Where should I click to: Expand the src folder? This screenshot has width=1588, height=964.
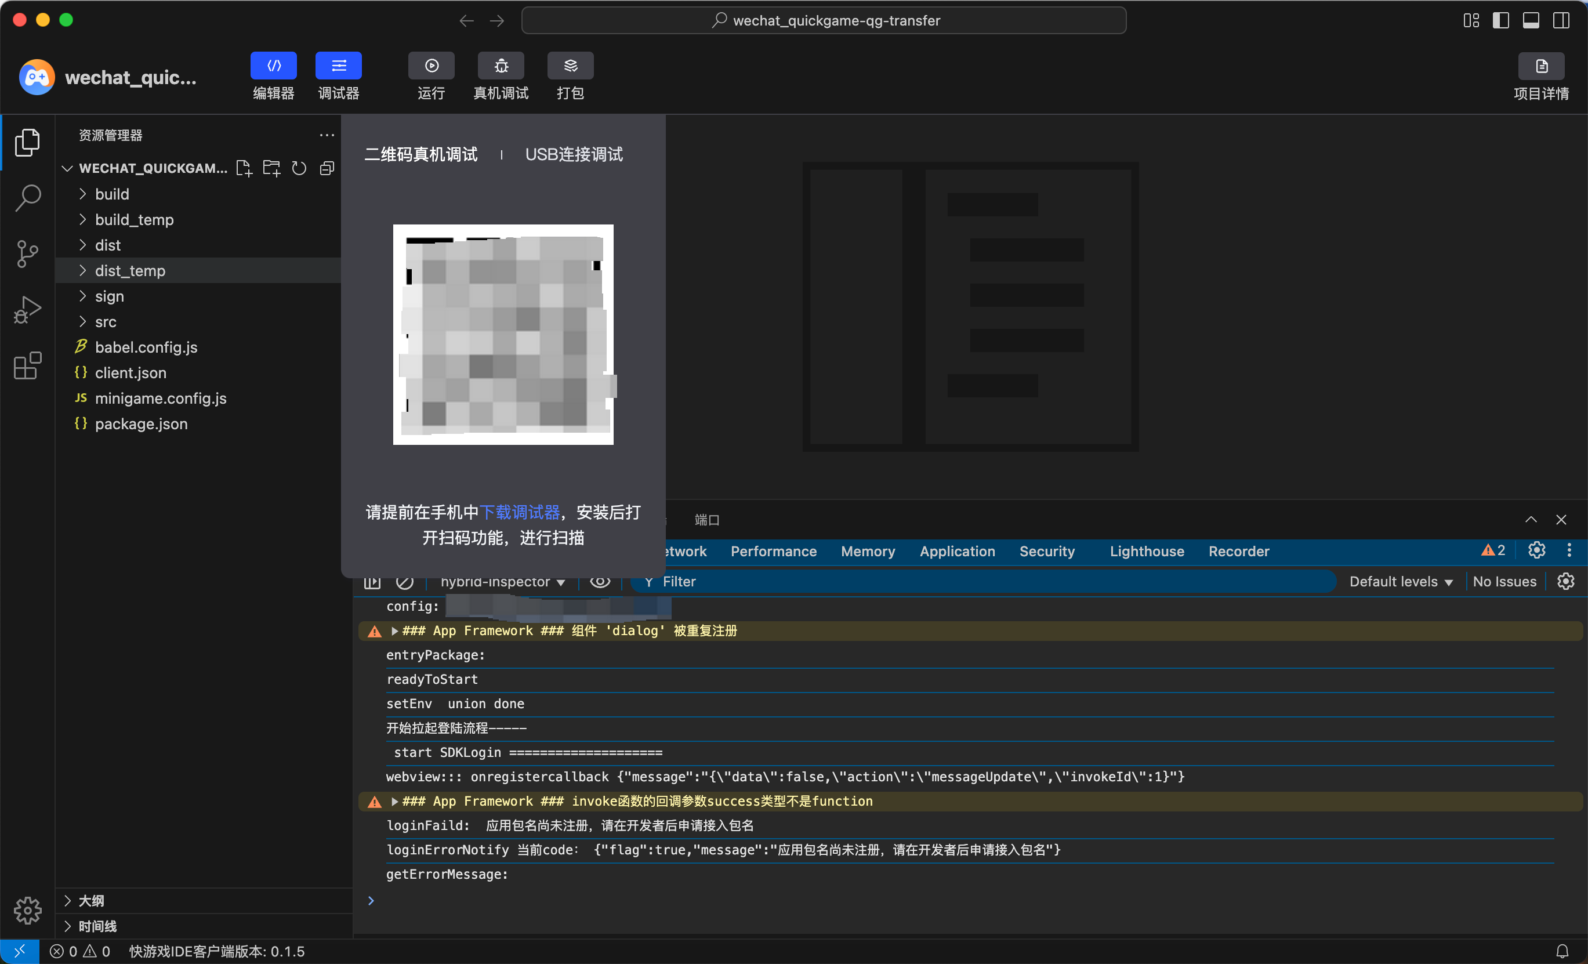[x=106, y=321]
